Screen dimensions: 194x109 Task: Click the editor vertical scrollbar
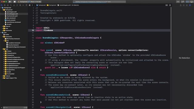tap(171, 33)
